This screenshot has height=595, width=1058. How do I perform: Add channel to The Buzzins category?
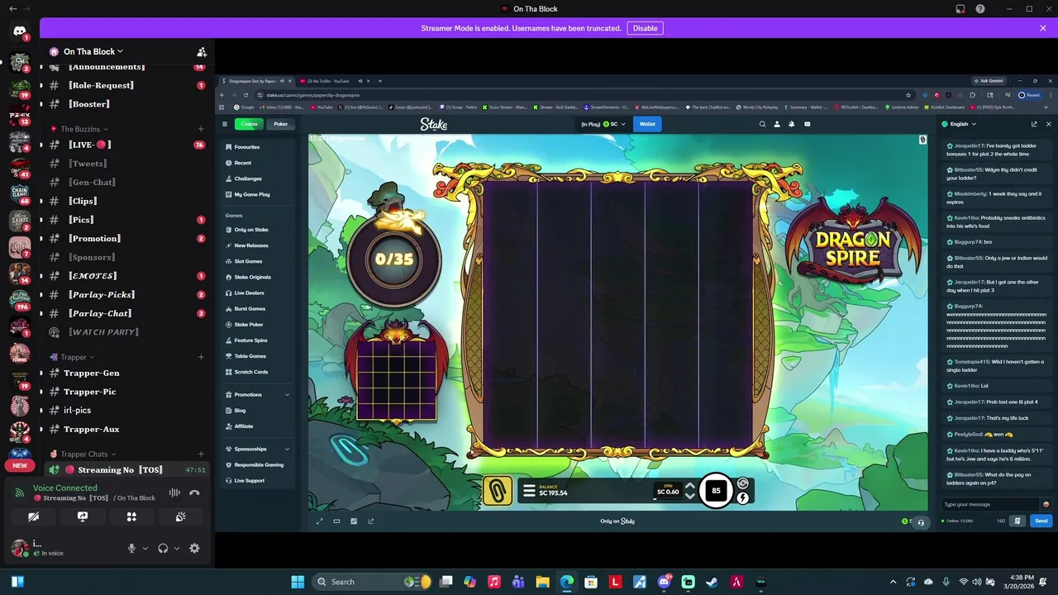[201, 129]
